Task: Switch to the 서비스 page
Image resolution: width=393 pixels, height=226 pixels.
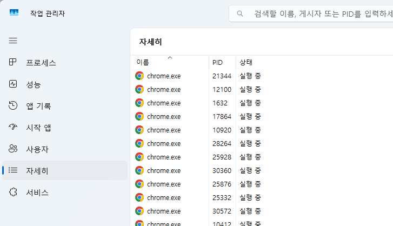Action: tap(65, 192)
